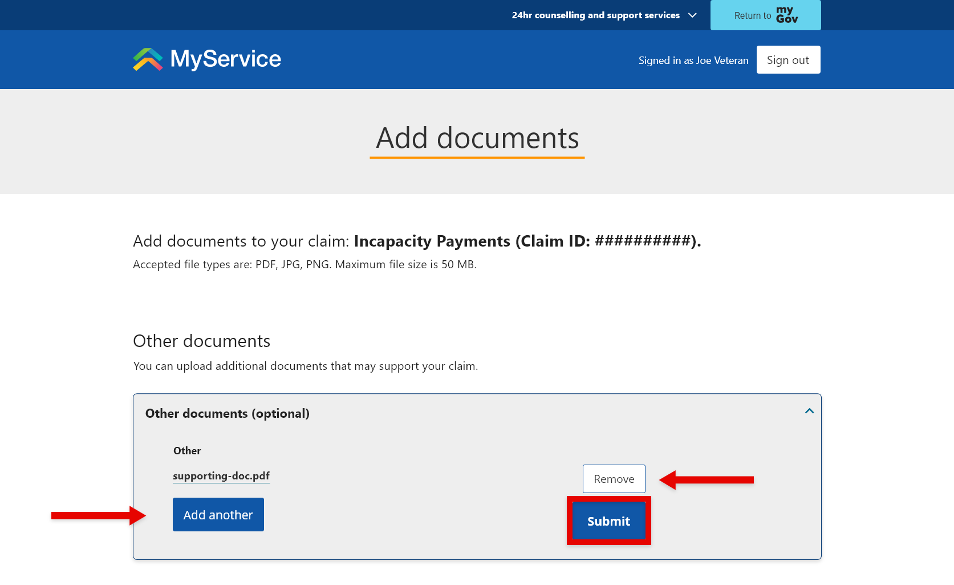954x585 pixels.
Task: Click the Add documents page heading
Action: (x=477, y=138)
